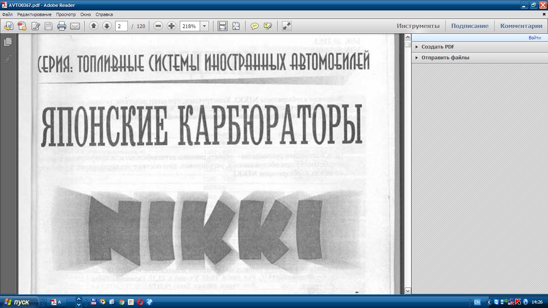Screen dimensions: 548x308
Task: Open the пуск Start menu
Action: [19, 302]
